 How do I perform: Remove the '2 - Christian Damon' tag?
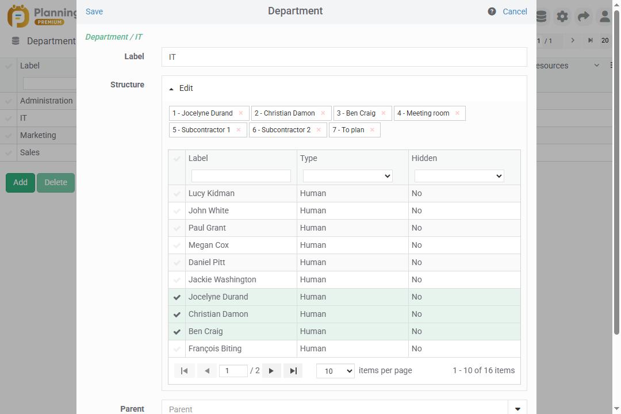(x=323, y=113)
